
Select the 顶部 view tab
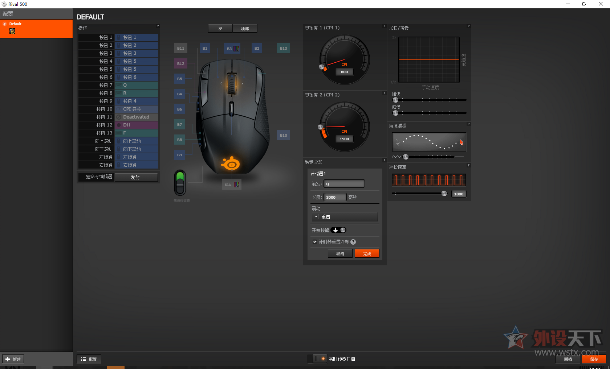click(245, 28)
